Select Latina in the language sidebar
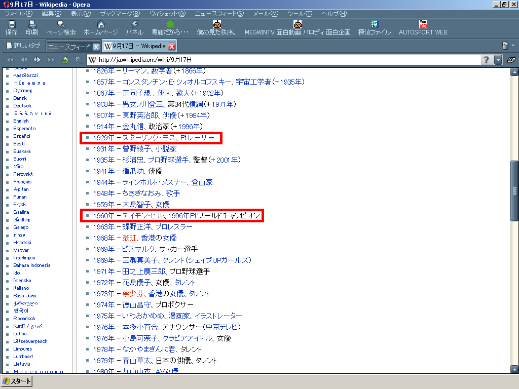The image size is (519, 389). tap(20, 334)
